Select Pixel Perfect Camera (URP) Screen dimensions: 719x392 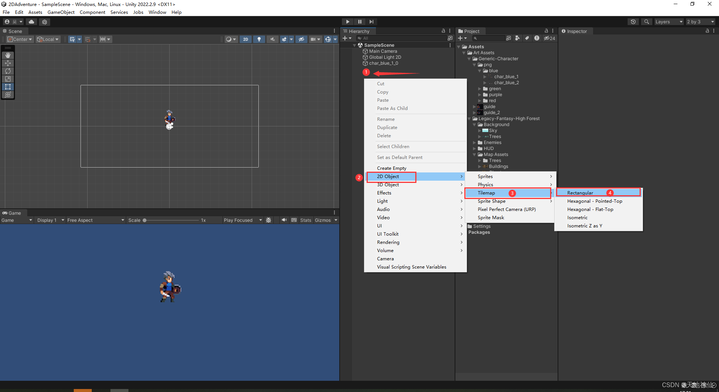click(x=510, y=209)
